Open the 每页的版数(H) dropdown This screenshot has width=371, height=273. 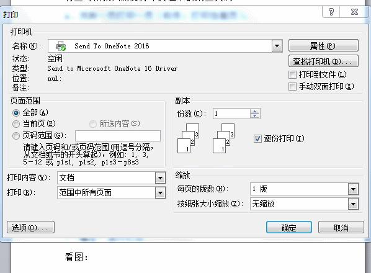coord(353,189)
